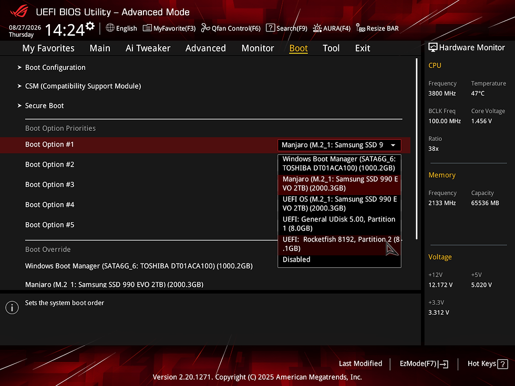Choose Disabled in boot option list

(x=339, y=259)
